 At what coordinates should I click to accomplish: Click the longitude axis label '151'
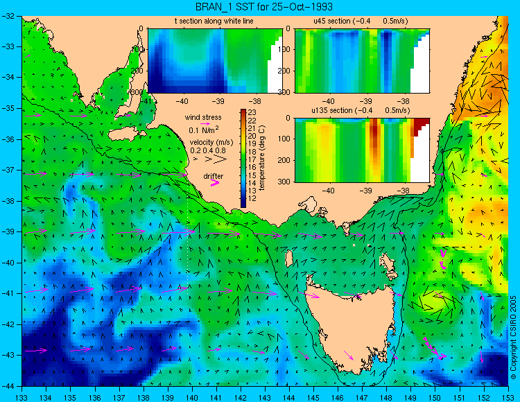pos(459,397)
